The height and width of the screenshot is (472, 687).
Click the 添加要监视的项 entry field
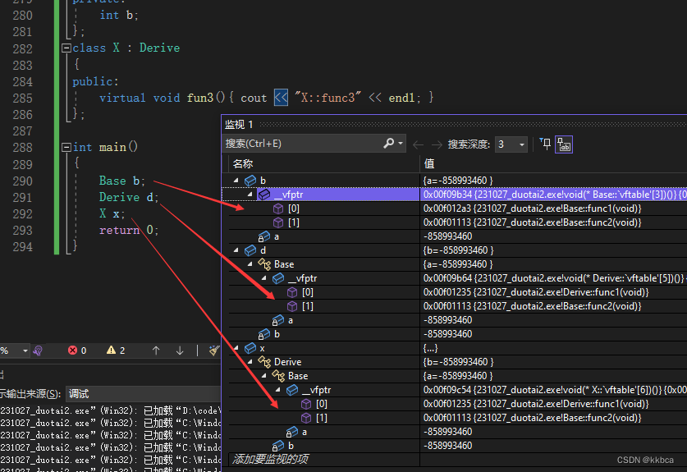[x=271, y=459]
